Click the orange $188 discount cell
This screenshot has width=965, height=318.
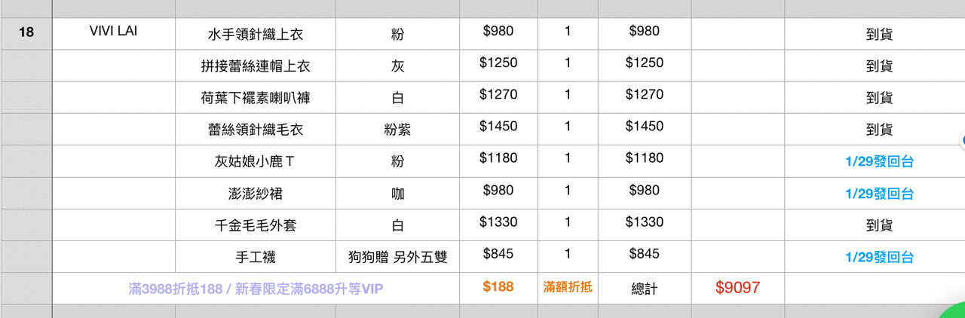click(498, 286)
